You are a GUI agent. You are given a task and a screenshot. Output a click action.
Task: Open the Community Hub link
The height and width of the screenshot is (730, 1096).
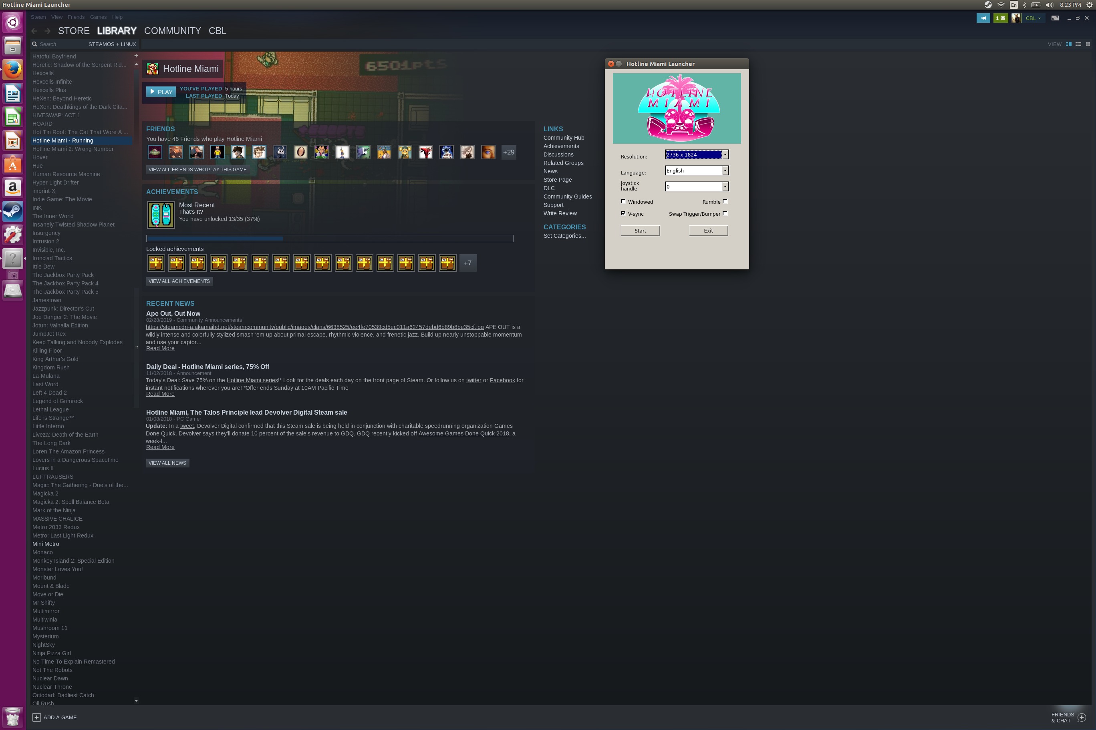pyautogui.click(x=563, y=138)
